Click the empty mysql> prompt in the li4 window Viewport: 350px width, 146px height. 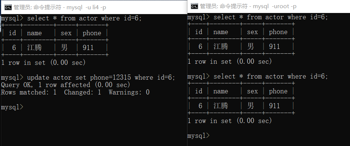click(x=12, y=107)
